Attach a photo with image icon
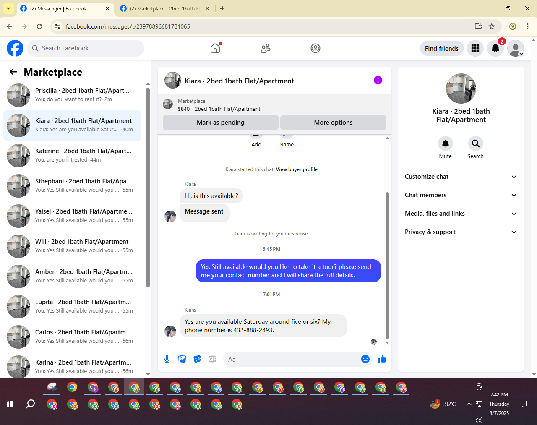Screen dimensions: 537x425 (x=182, y=359)
